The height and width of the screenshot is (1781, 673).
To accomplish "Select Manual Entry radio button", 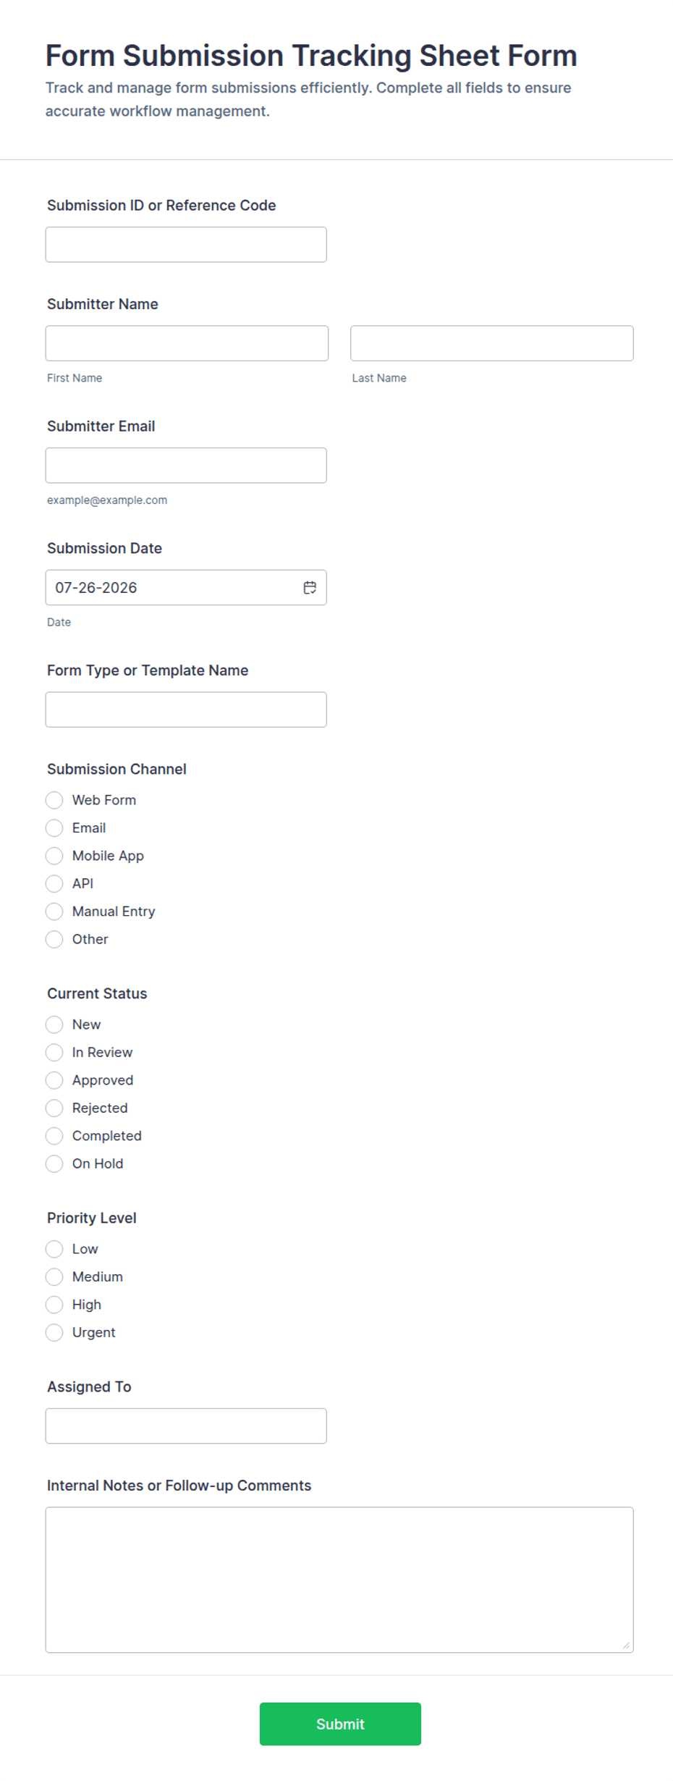I will [x=54, y=911].
